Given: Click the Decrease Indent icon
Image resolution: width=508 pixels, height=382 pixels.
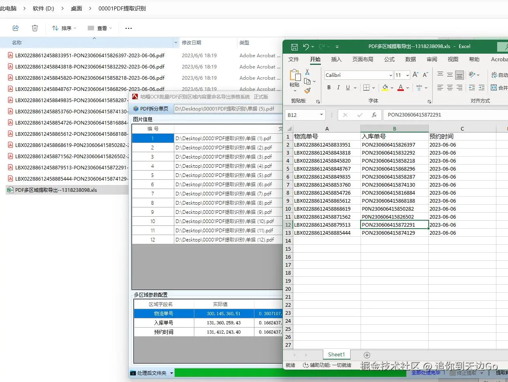Looking at the screenshot, I should click(472, 87).
